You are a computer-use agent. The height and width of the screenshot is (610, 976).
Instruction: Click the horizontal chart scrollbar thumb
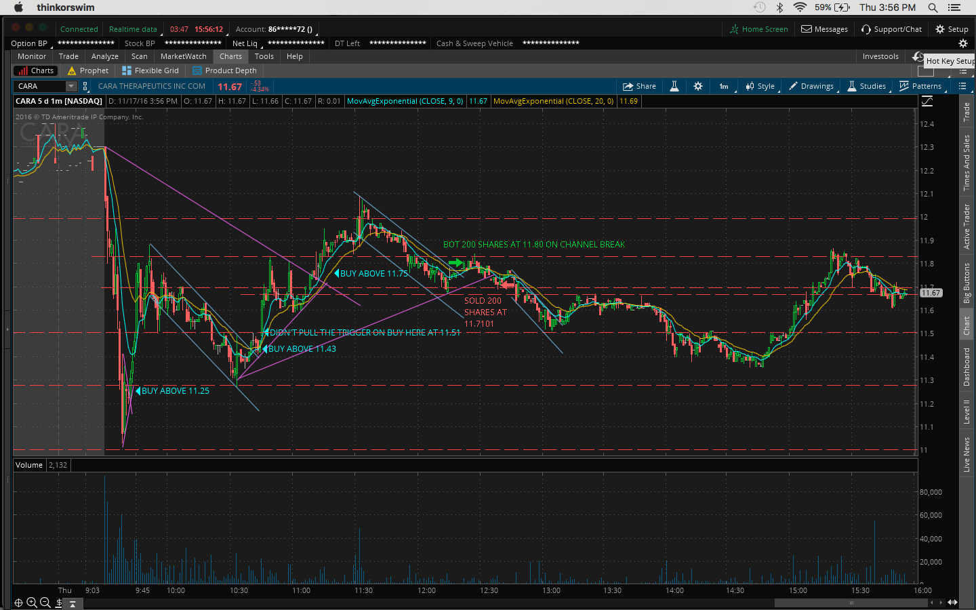[851, 603]
